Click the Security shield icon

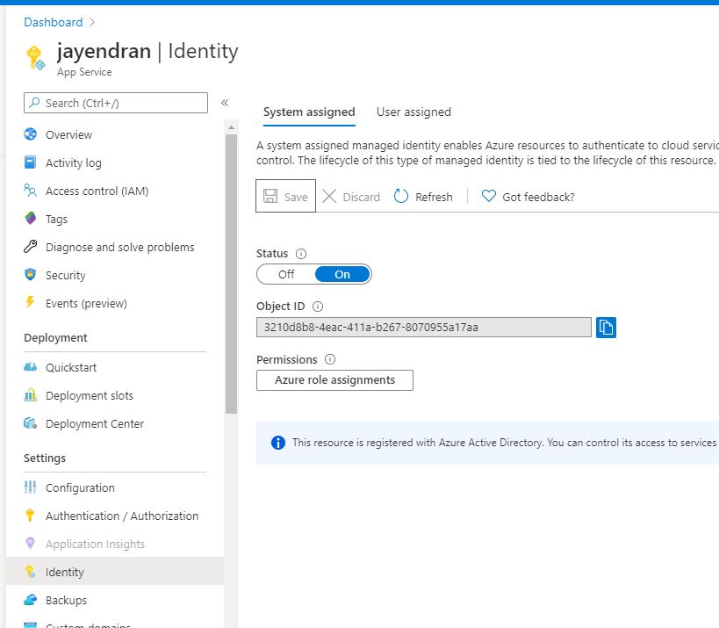[30, 275]
